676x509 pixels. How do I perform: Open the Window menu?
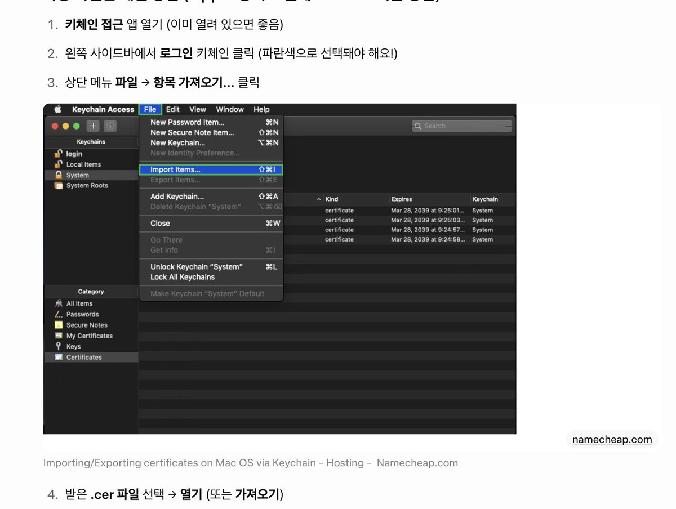click(230, 109)
